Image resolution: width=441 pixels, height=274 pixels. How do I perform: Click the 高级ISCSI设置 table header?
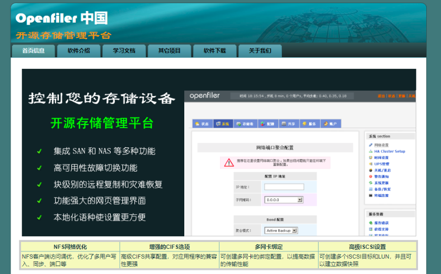tap(367, 247)
